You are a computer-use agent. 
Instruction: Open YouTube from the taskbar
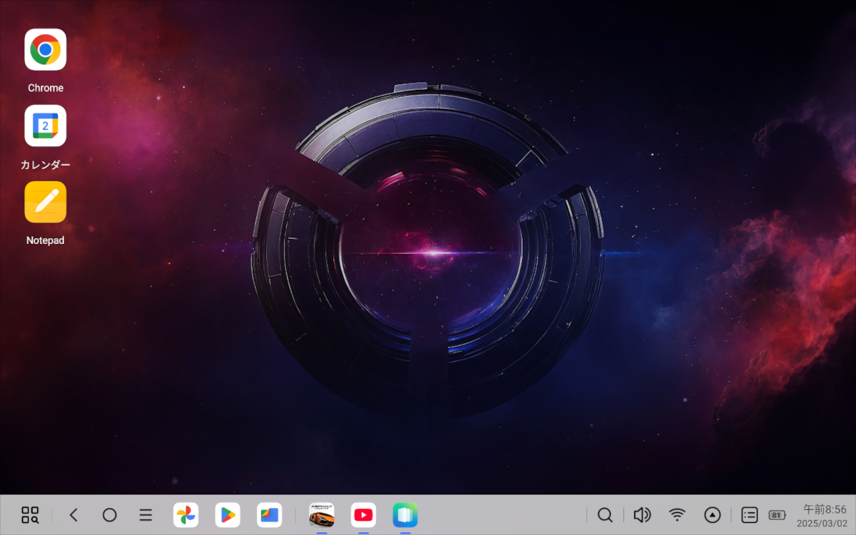363,514
